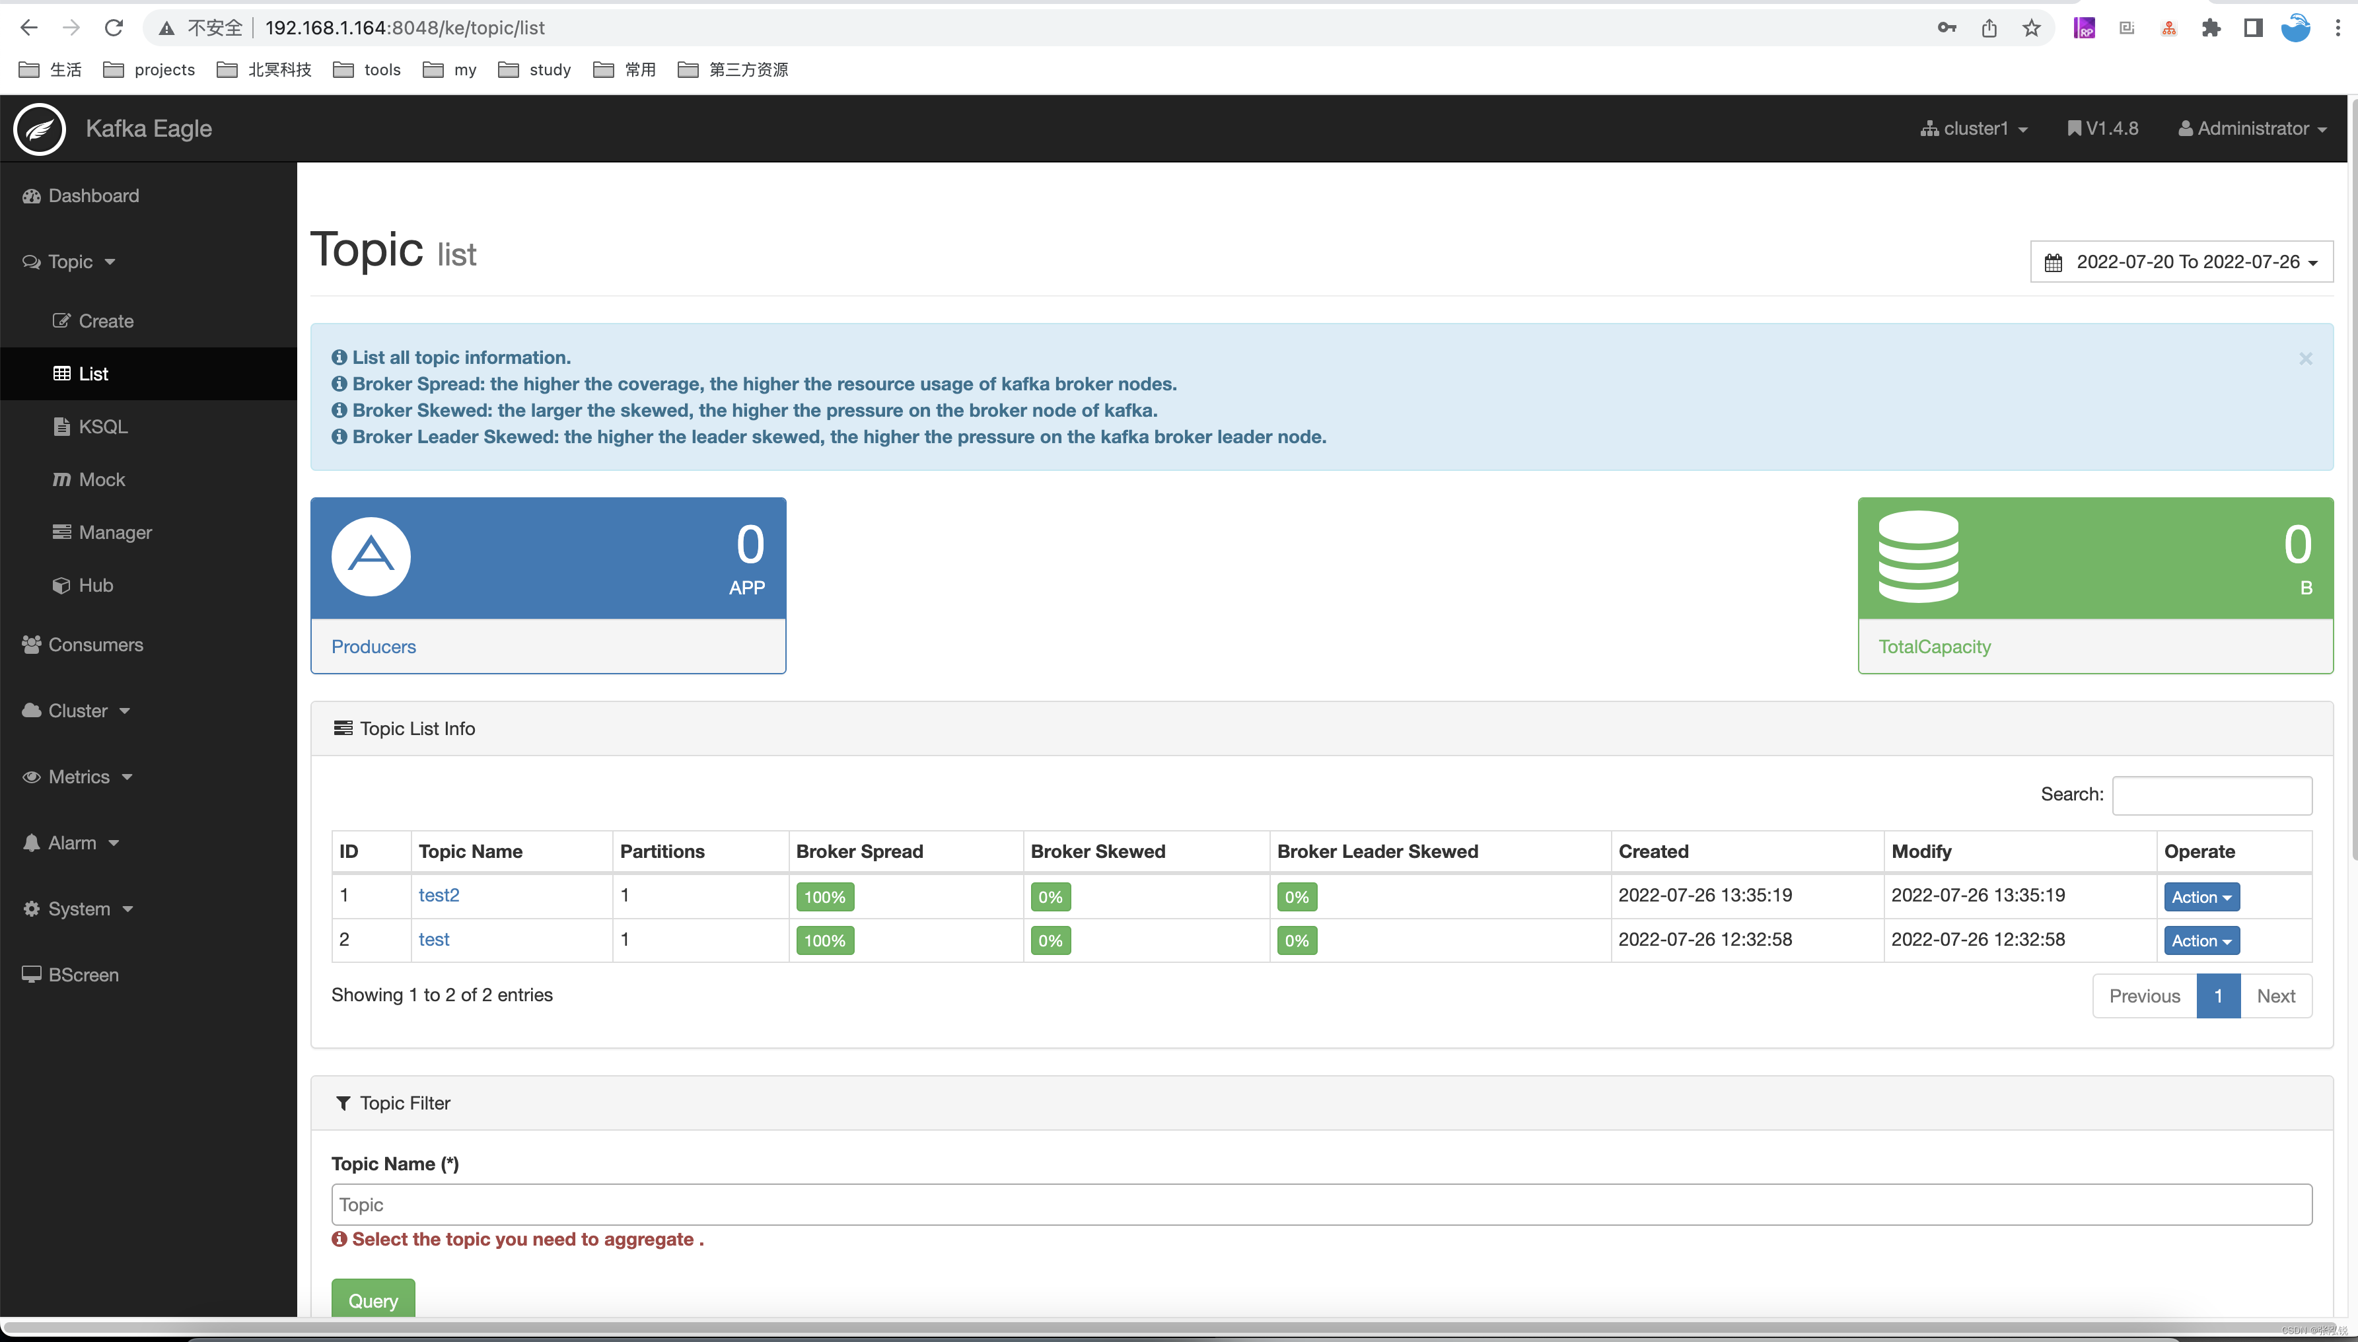2358x1342 pixels.
Task: Expand the Topic sidebar menu
Action: 69,262
